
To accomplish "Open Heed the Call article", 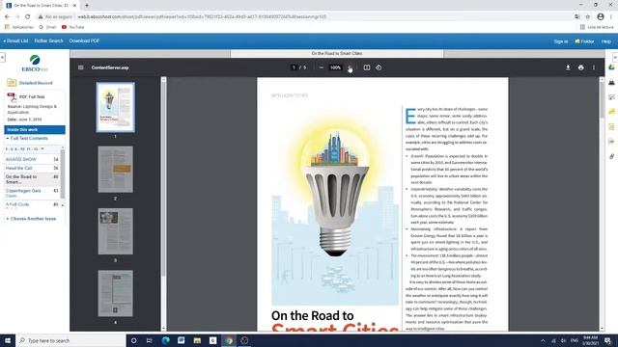I will click(19, 168).
